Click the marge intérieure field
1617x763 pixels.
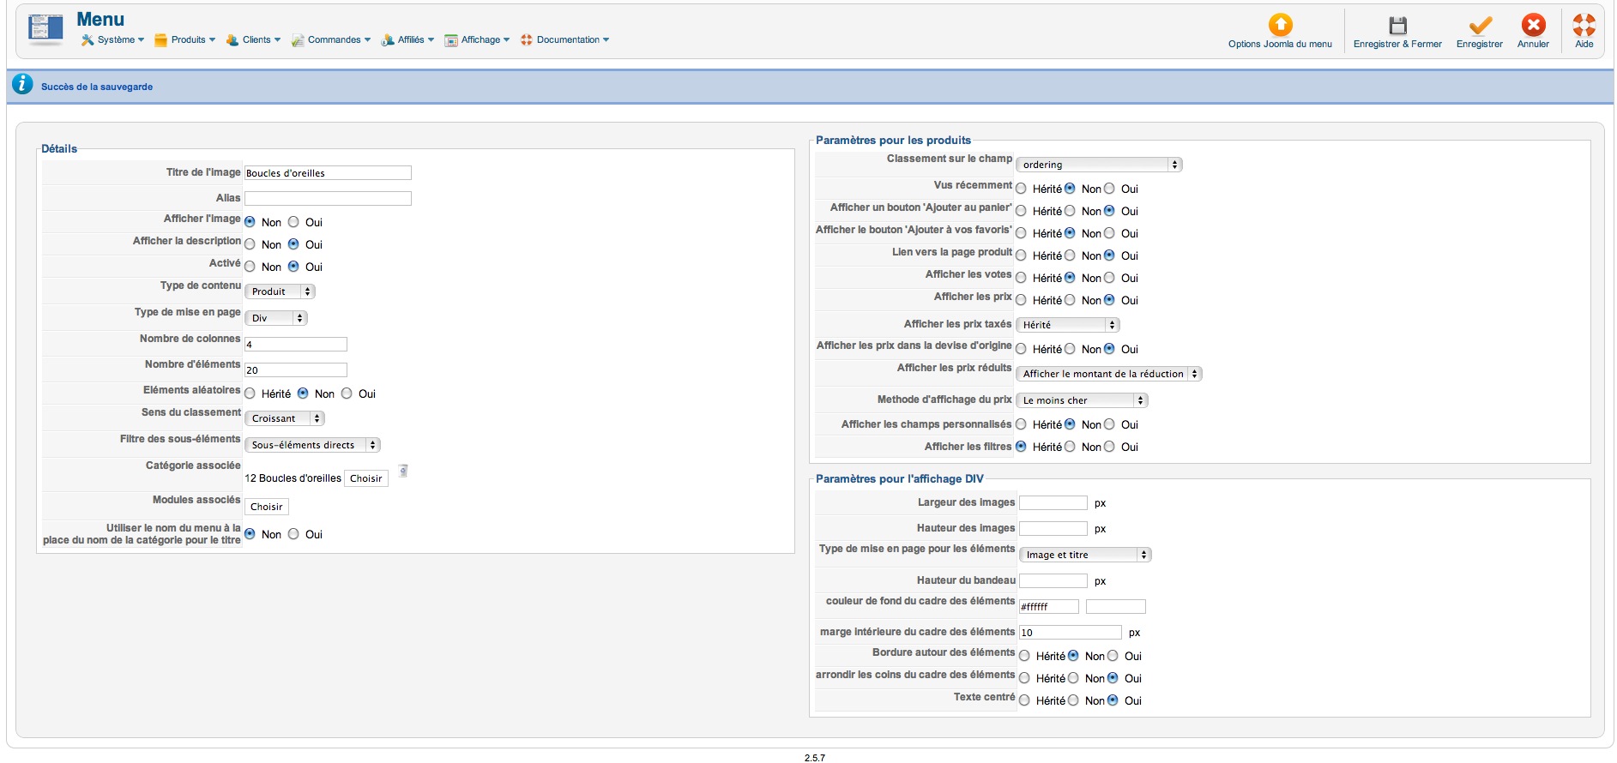[1071, 633]
